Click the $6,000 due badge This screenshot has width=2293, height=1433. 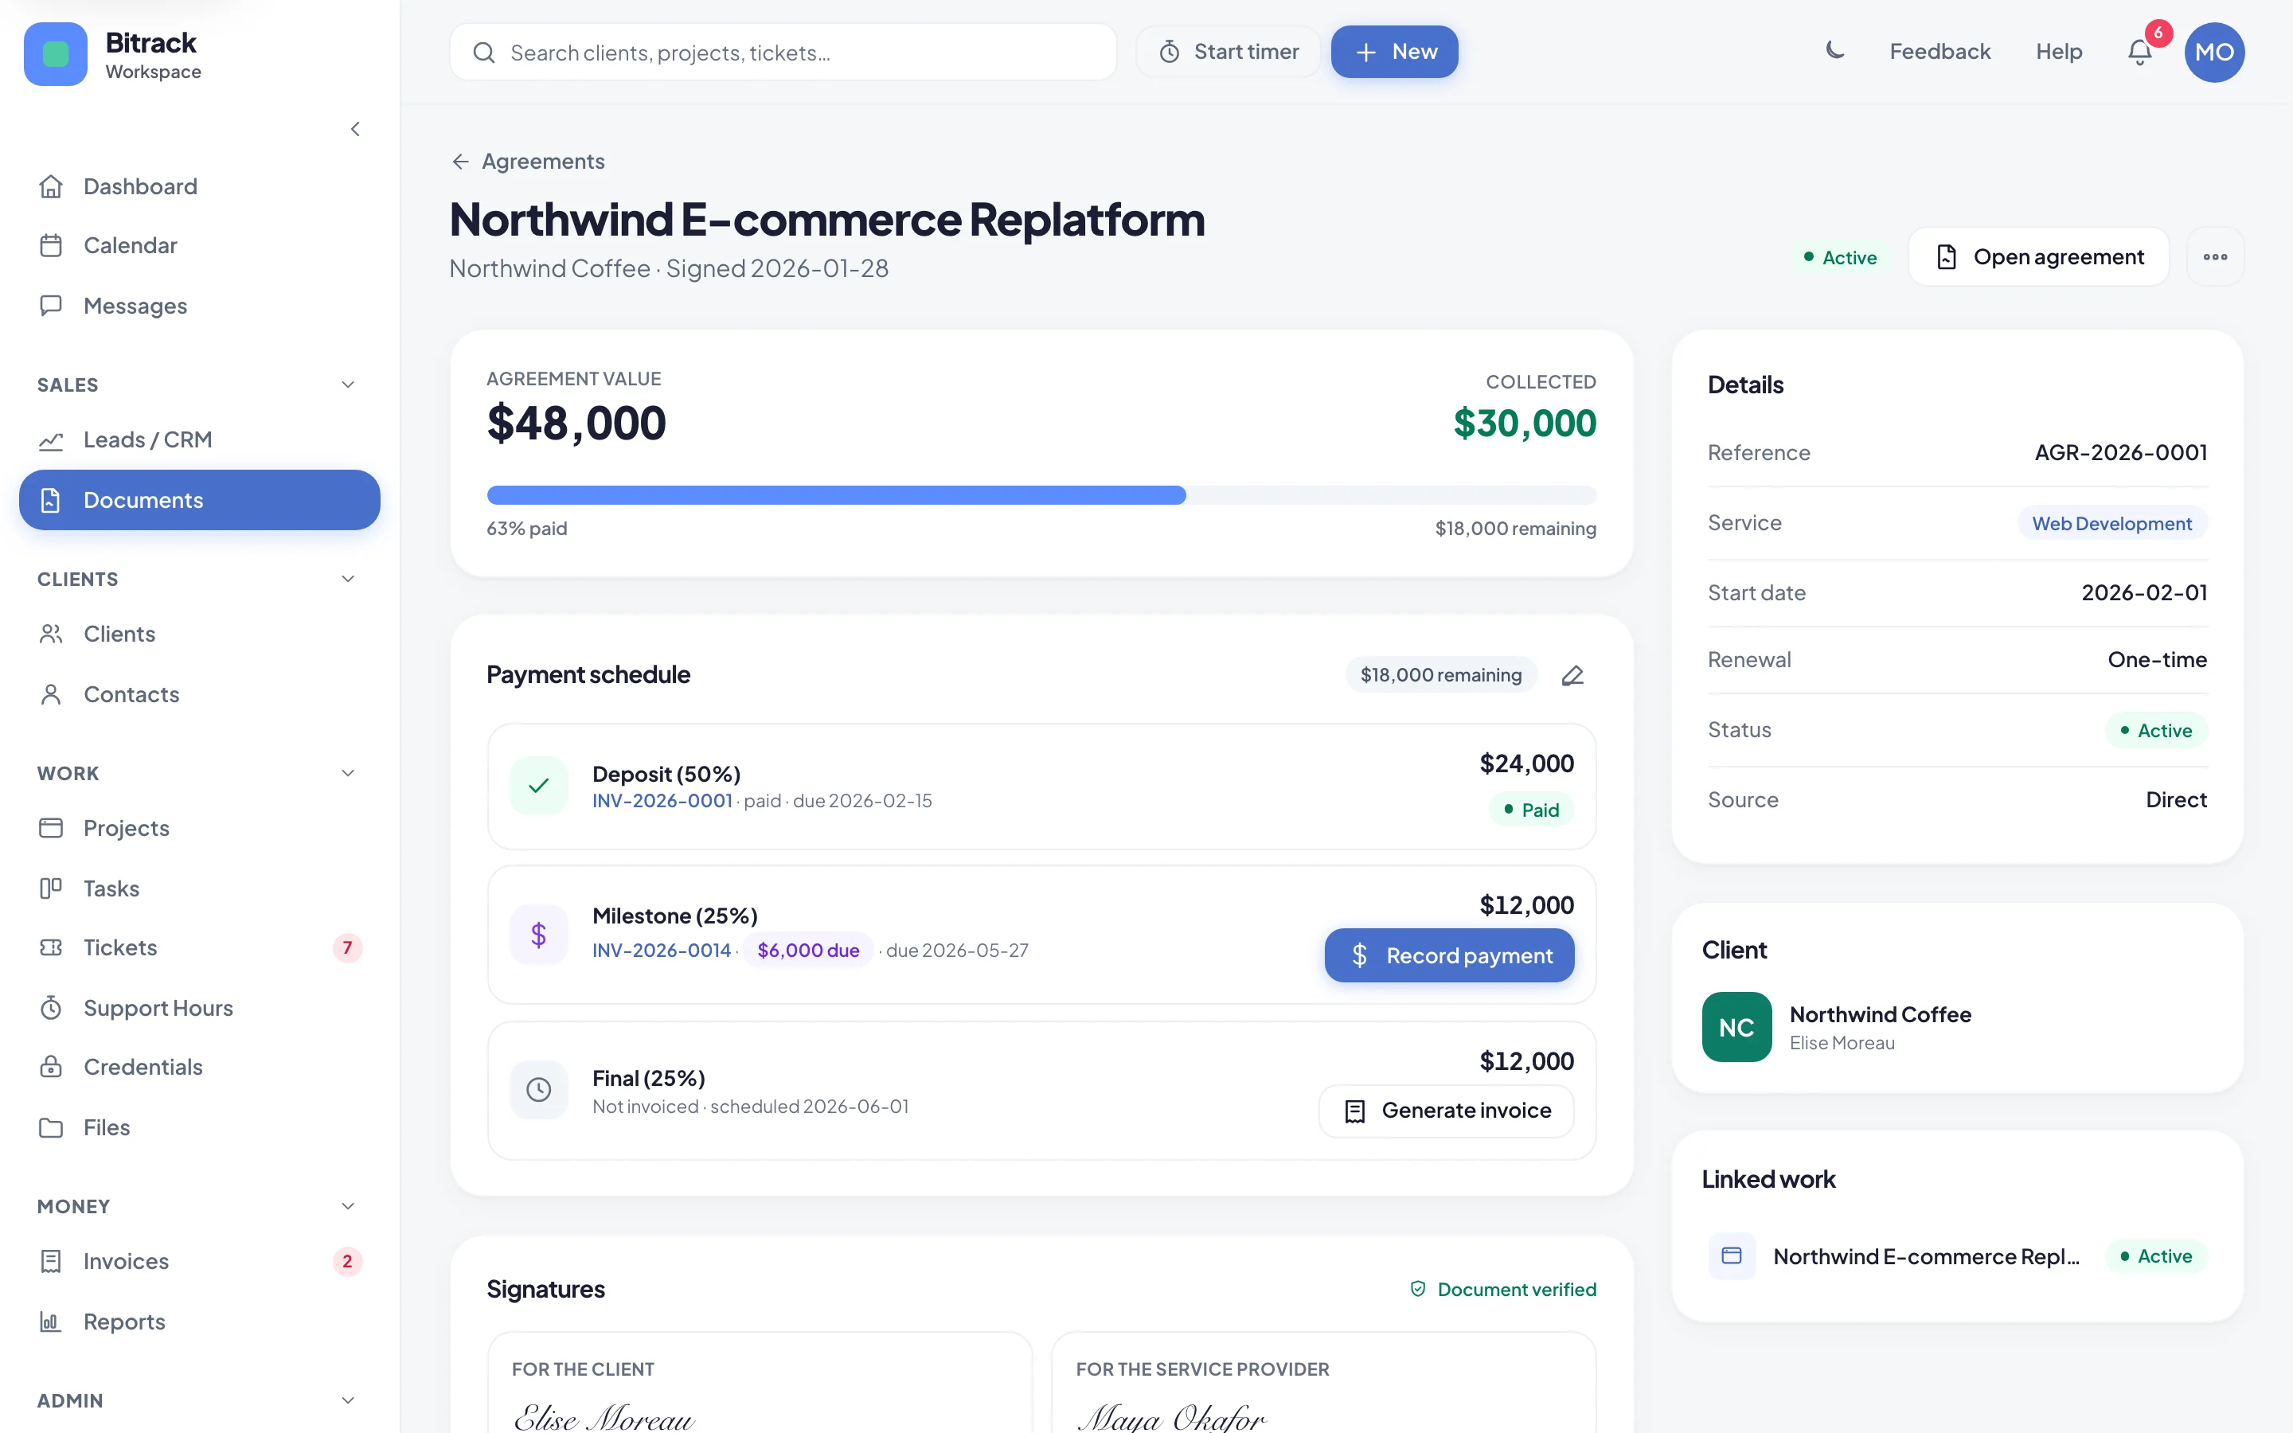click(x=808, y=951)
